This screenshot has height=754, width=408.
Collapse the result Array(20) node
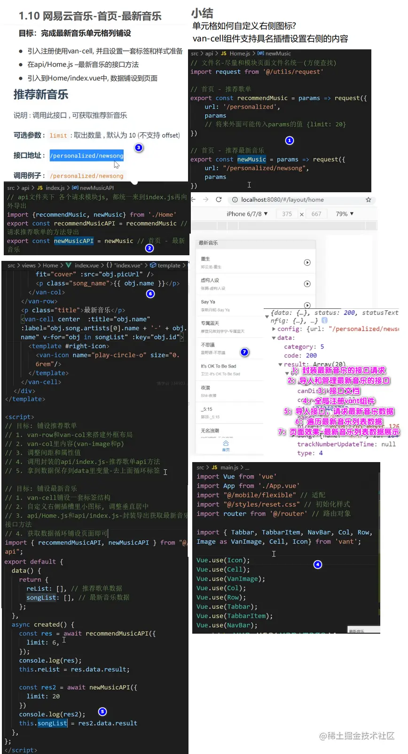coord(281,364)
